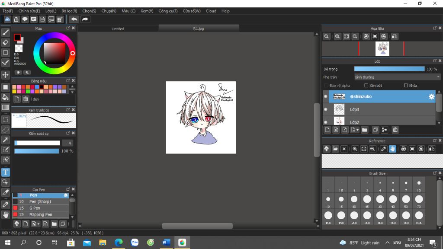The width and height of the screenshot is (443, 249).
Task: Undock the Màu color panel
Action: (x=68, y=28)
